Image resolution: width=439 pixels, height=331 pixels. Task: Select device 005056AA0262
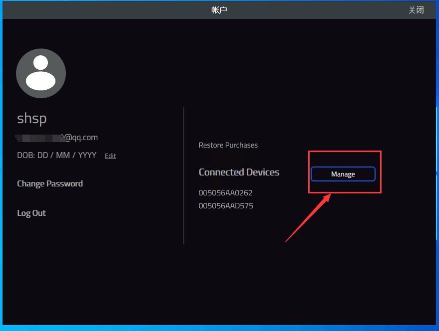tap(226, 192)
